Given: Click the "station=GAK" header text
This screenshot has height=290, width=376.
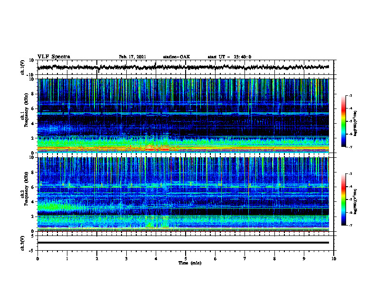Looking at the screenshot, I should click(177, 57).
